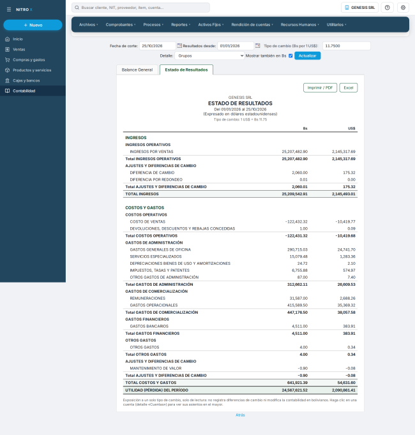This screenshot has width=415, height=435.
Task: Click UTILIDAD (PÉRDIDA) DEL PERÍODO row
Action: click(240, 390)
